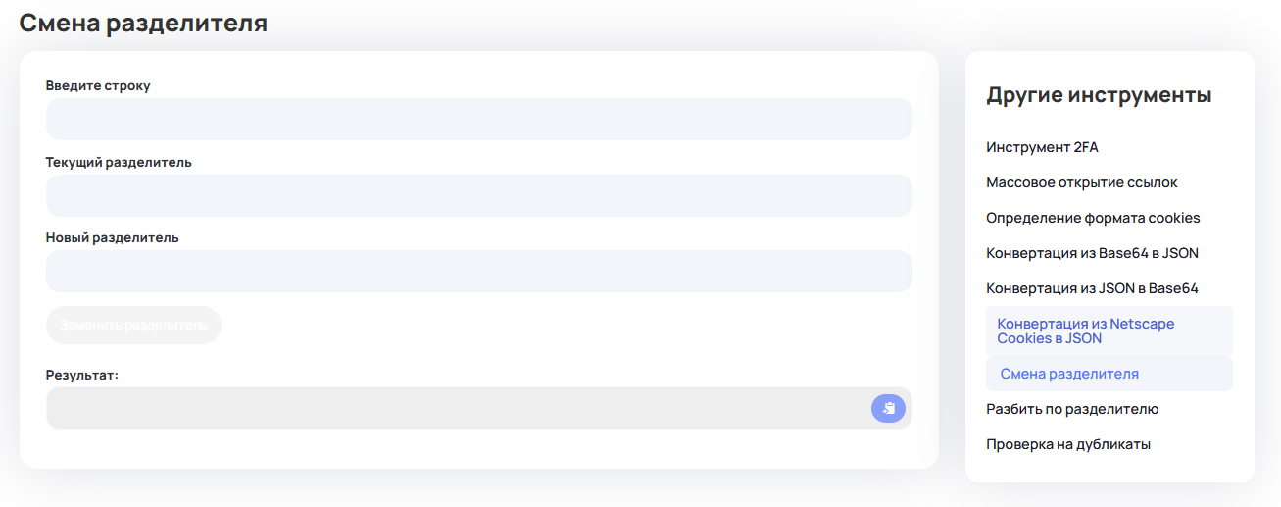The image size is (1281, 507).
Task: Select the 'Новый разделитель' input field
Action: tap(479, 271)
